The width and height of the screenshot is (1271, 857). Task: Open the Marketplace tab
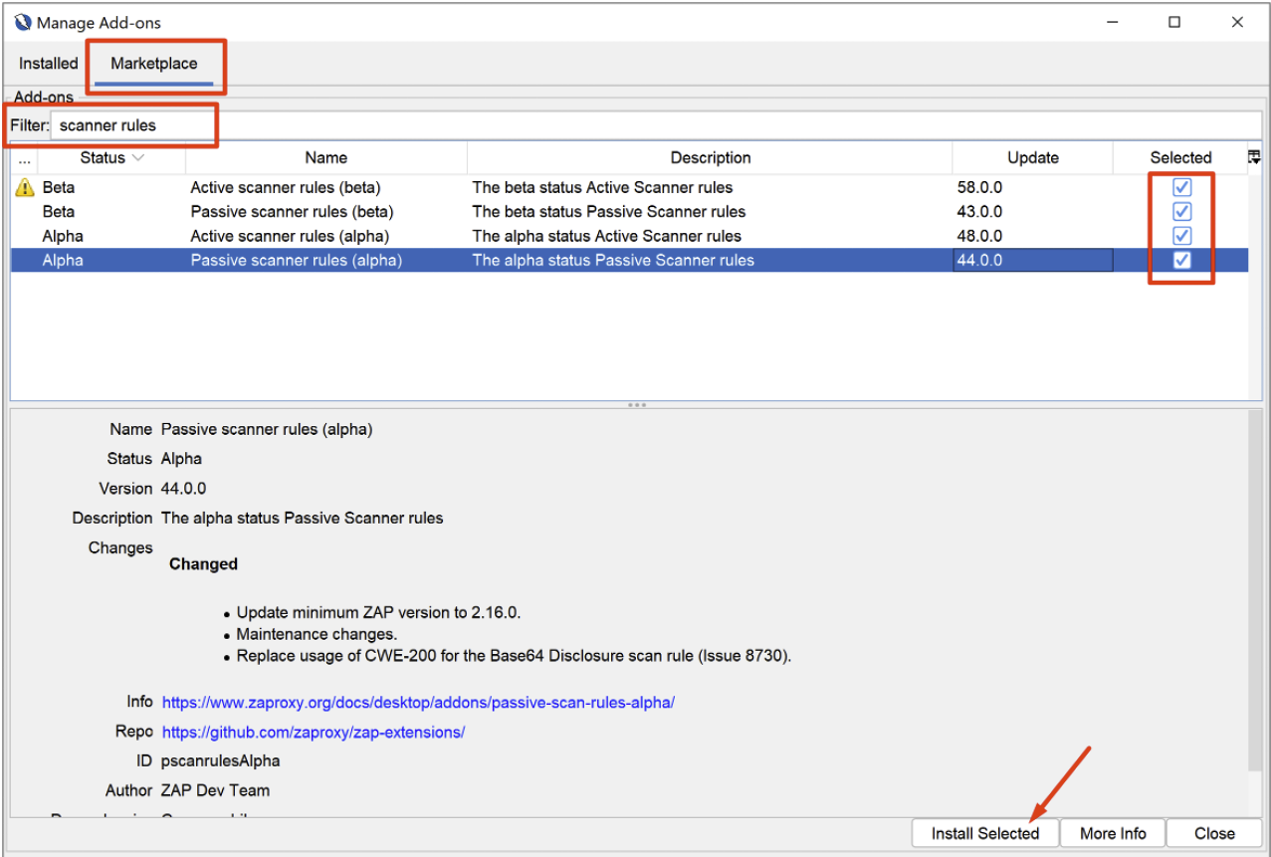tap(155, 63)
